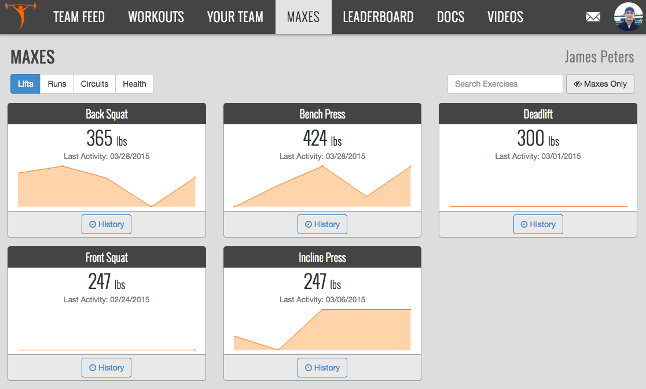Go to the Videos section
The height and width of the screenshot is (389, 646).
505,17
